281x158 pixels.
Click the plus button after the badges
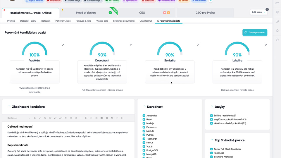coord(211,1)
